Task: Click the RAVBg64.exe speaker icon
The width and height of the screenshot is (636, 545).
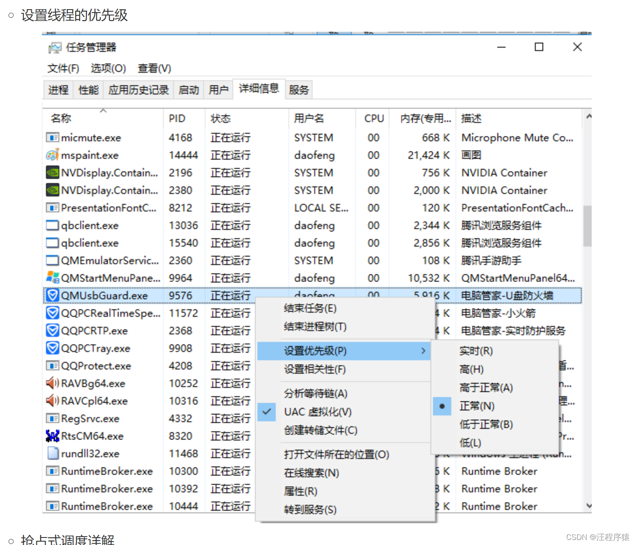Action: pos(52,383)
